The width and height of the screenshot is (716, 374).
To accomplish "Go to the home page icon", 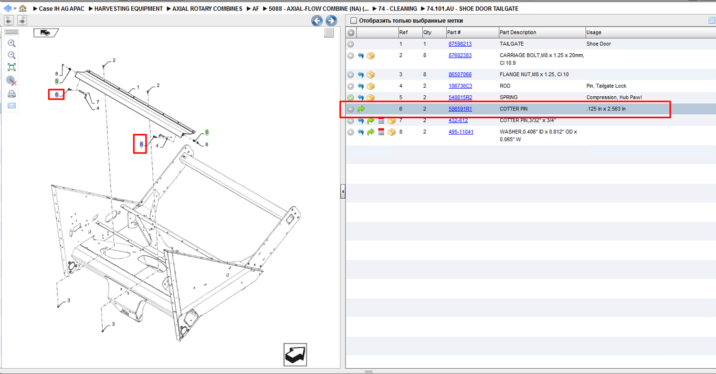I will click(x=22, y=8).
